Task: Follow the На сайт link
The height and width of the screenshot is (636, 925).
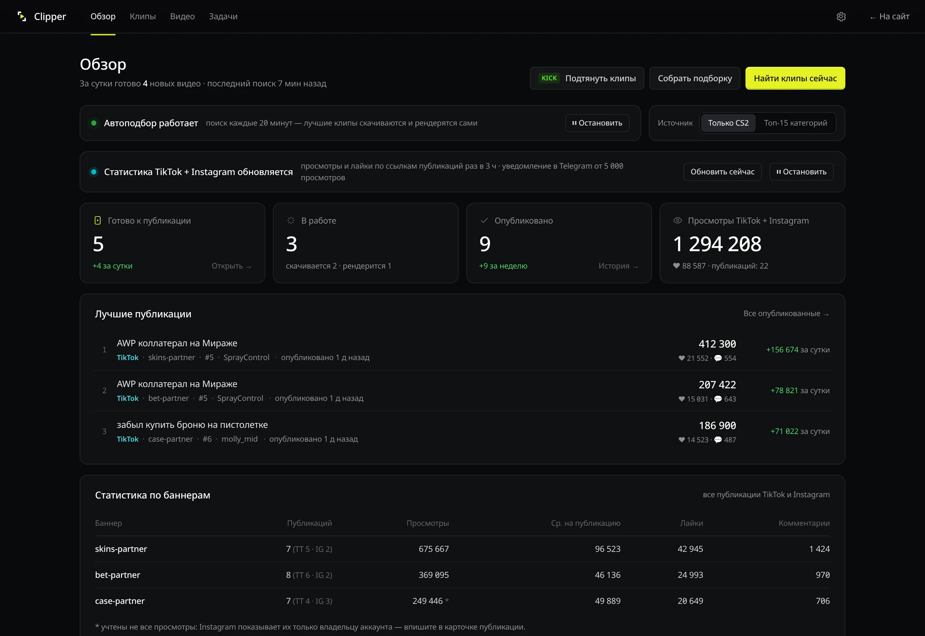Action: [x=890, y=16]
